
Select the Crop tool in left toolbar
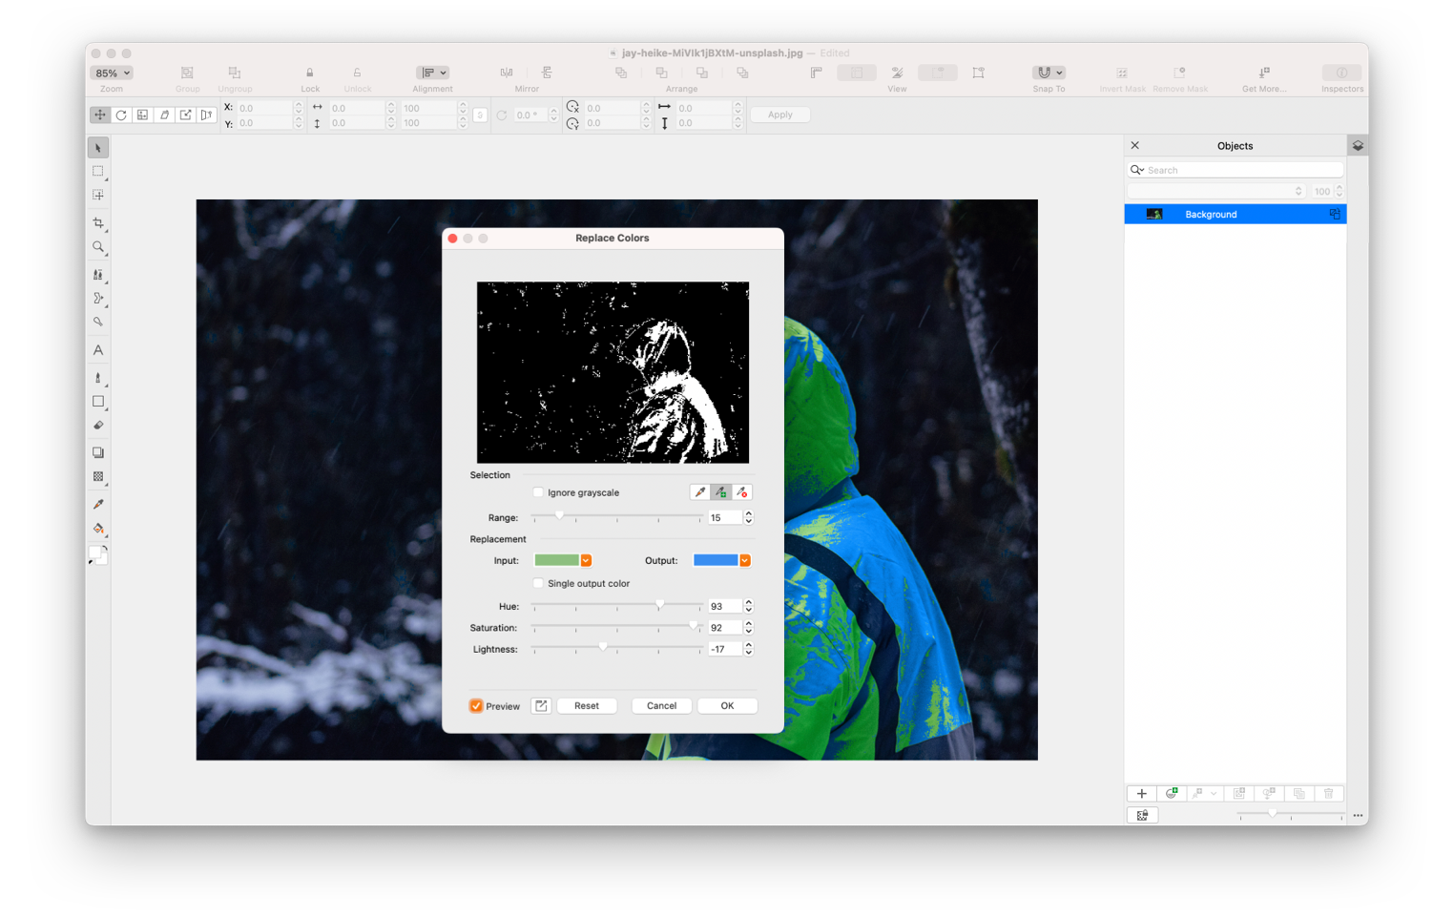98,222
